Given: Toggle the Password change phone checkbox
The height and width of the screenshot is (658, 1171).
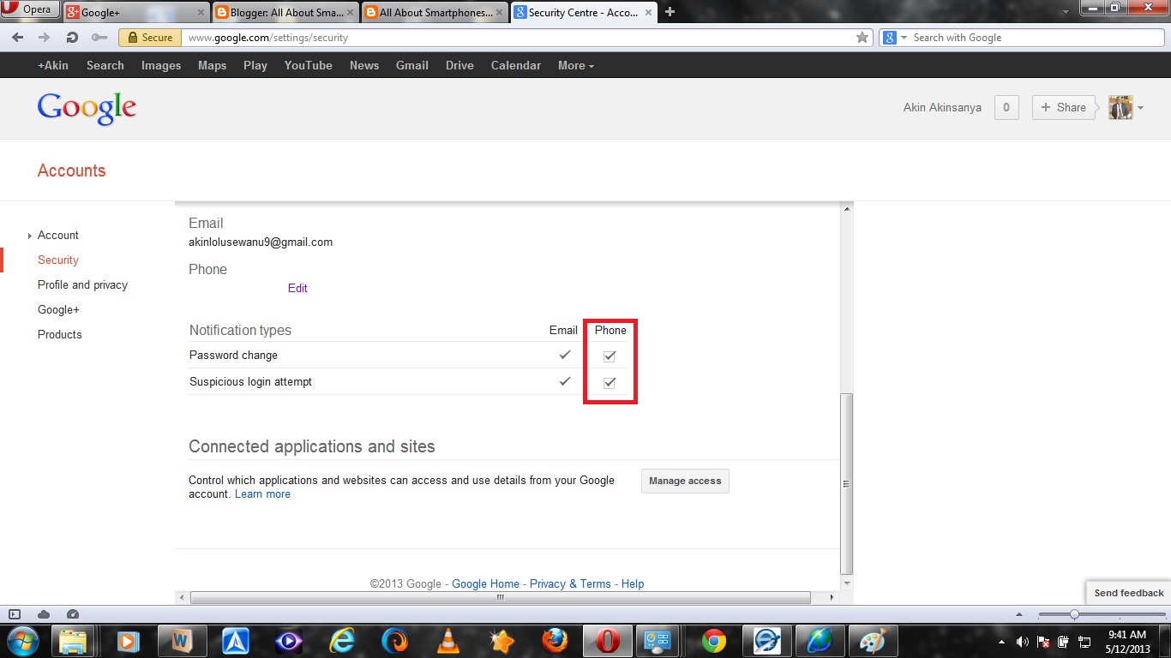Looking at the screenshot, I should (x=610, y=356).
